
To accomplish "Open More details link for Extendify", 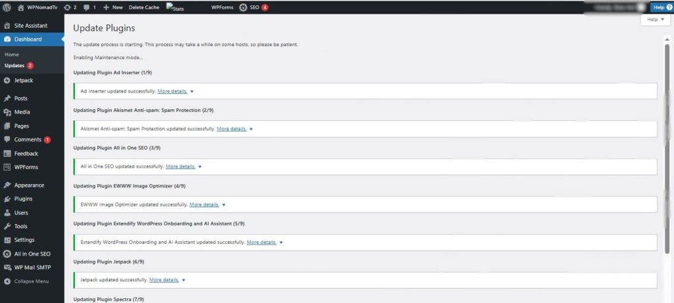I will 262,242.
